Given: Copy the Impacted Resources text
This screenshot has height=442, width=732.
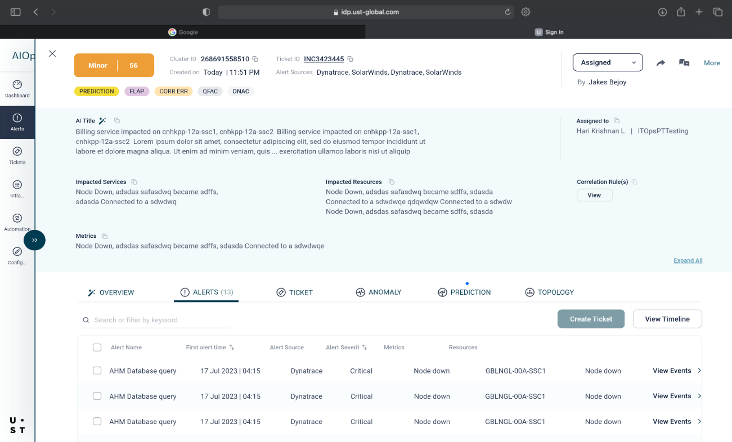Looking at the screenshot, I should tap(392, 182).
